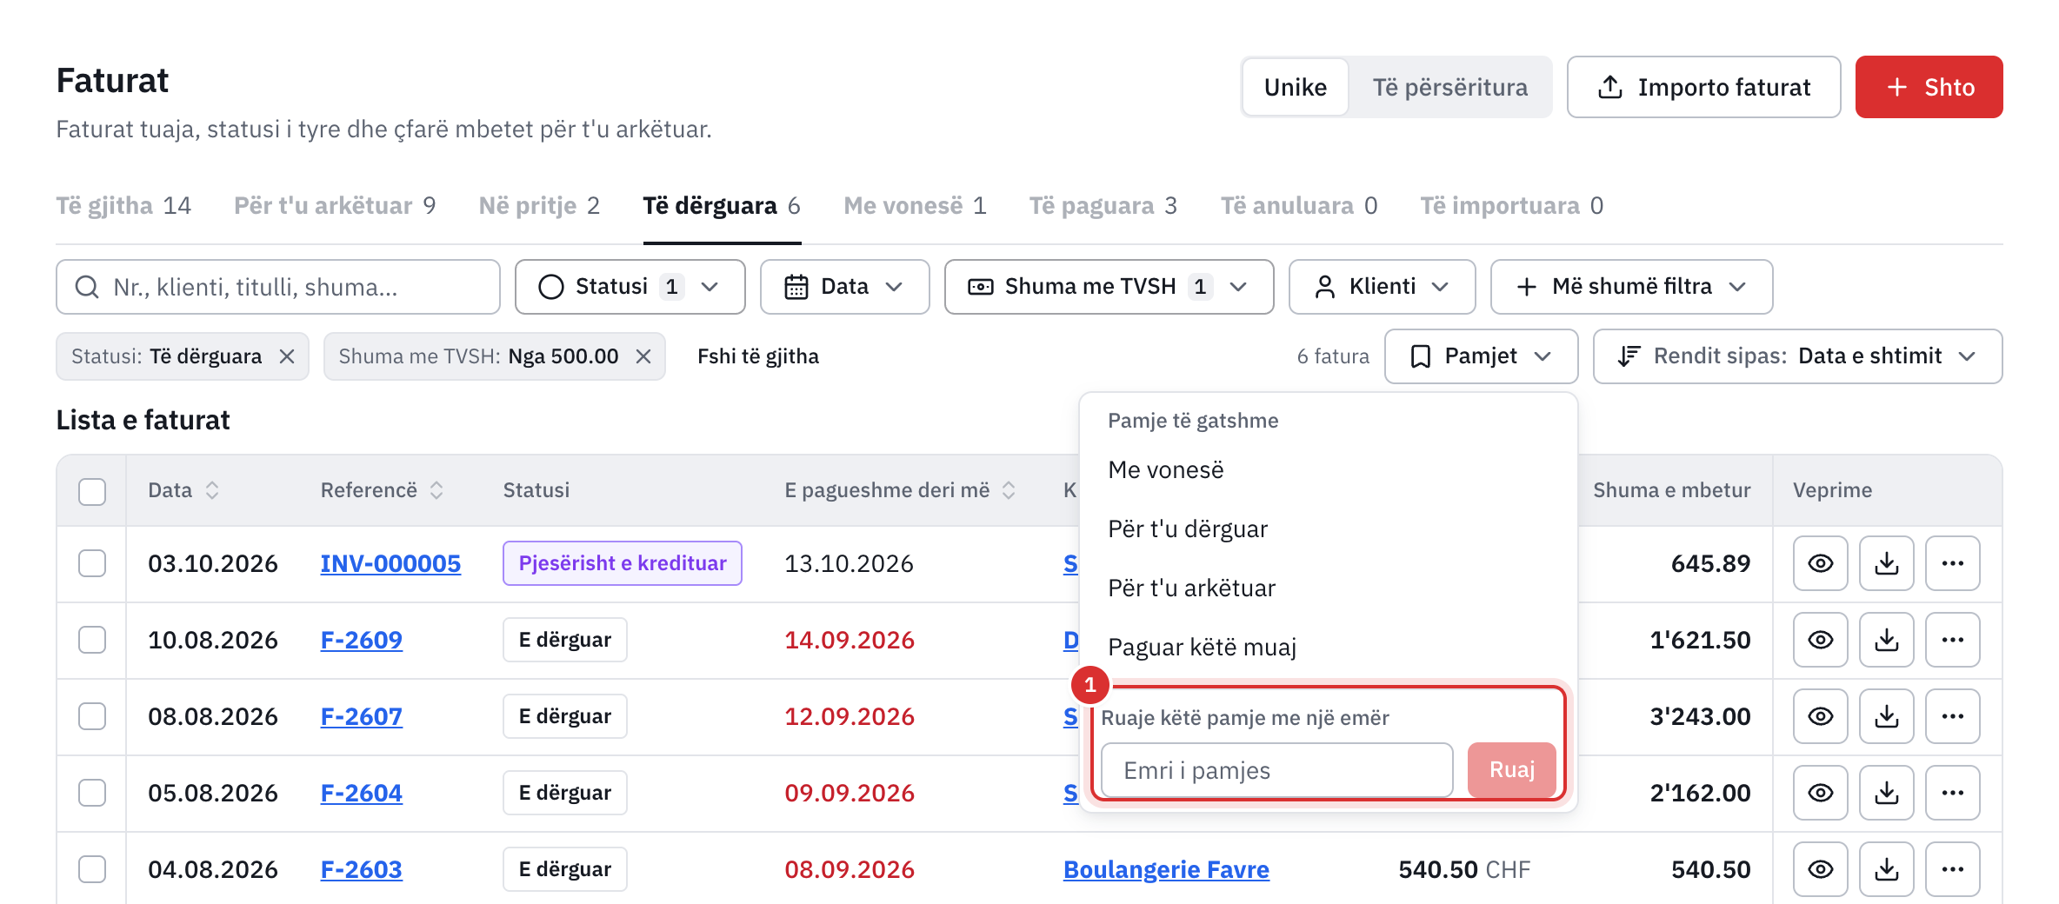The width and height of the screenshot is (2059, 904).
Task: Open Më shumë filtra dropdown
Action: pyautogui.click(x=1631, y=287)
